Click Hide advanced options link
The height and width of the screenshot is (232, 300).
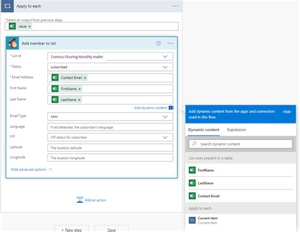tap(28, 169)
